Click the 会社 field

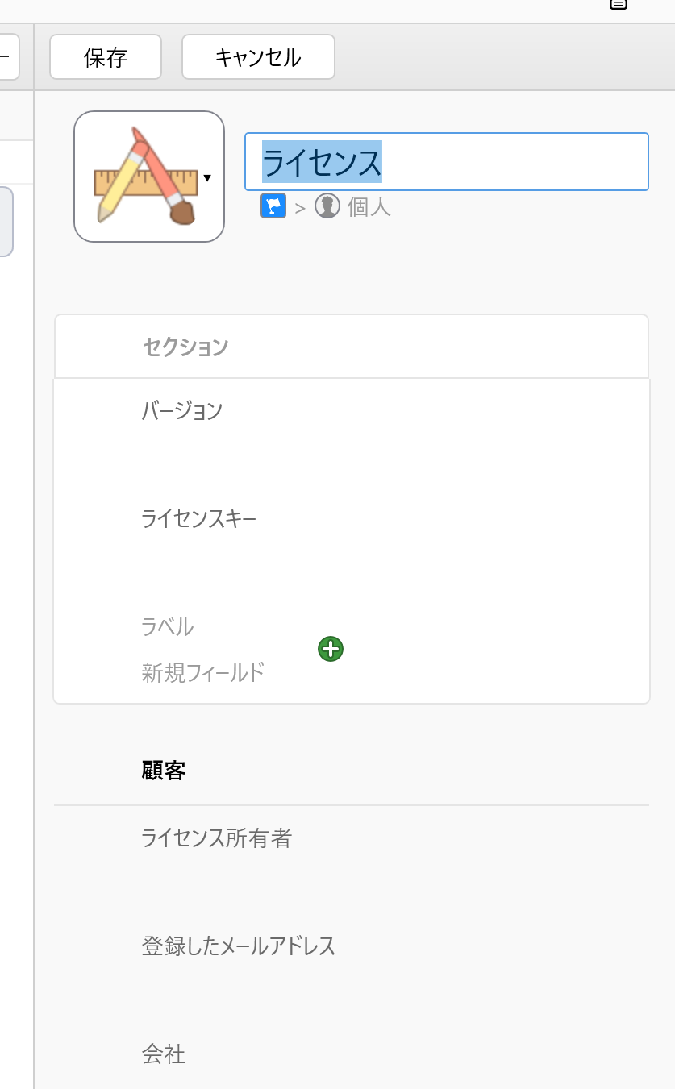coord(164,1054)
